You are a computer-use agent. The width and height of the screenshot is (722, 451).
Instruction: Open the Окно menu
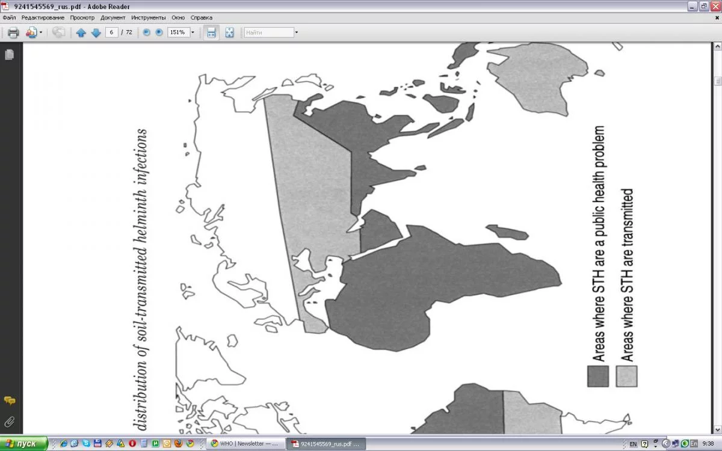tap(178, 17)
